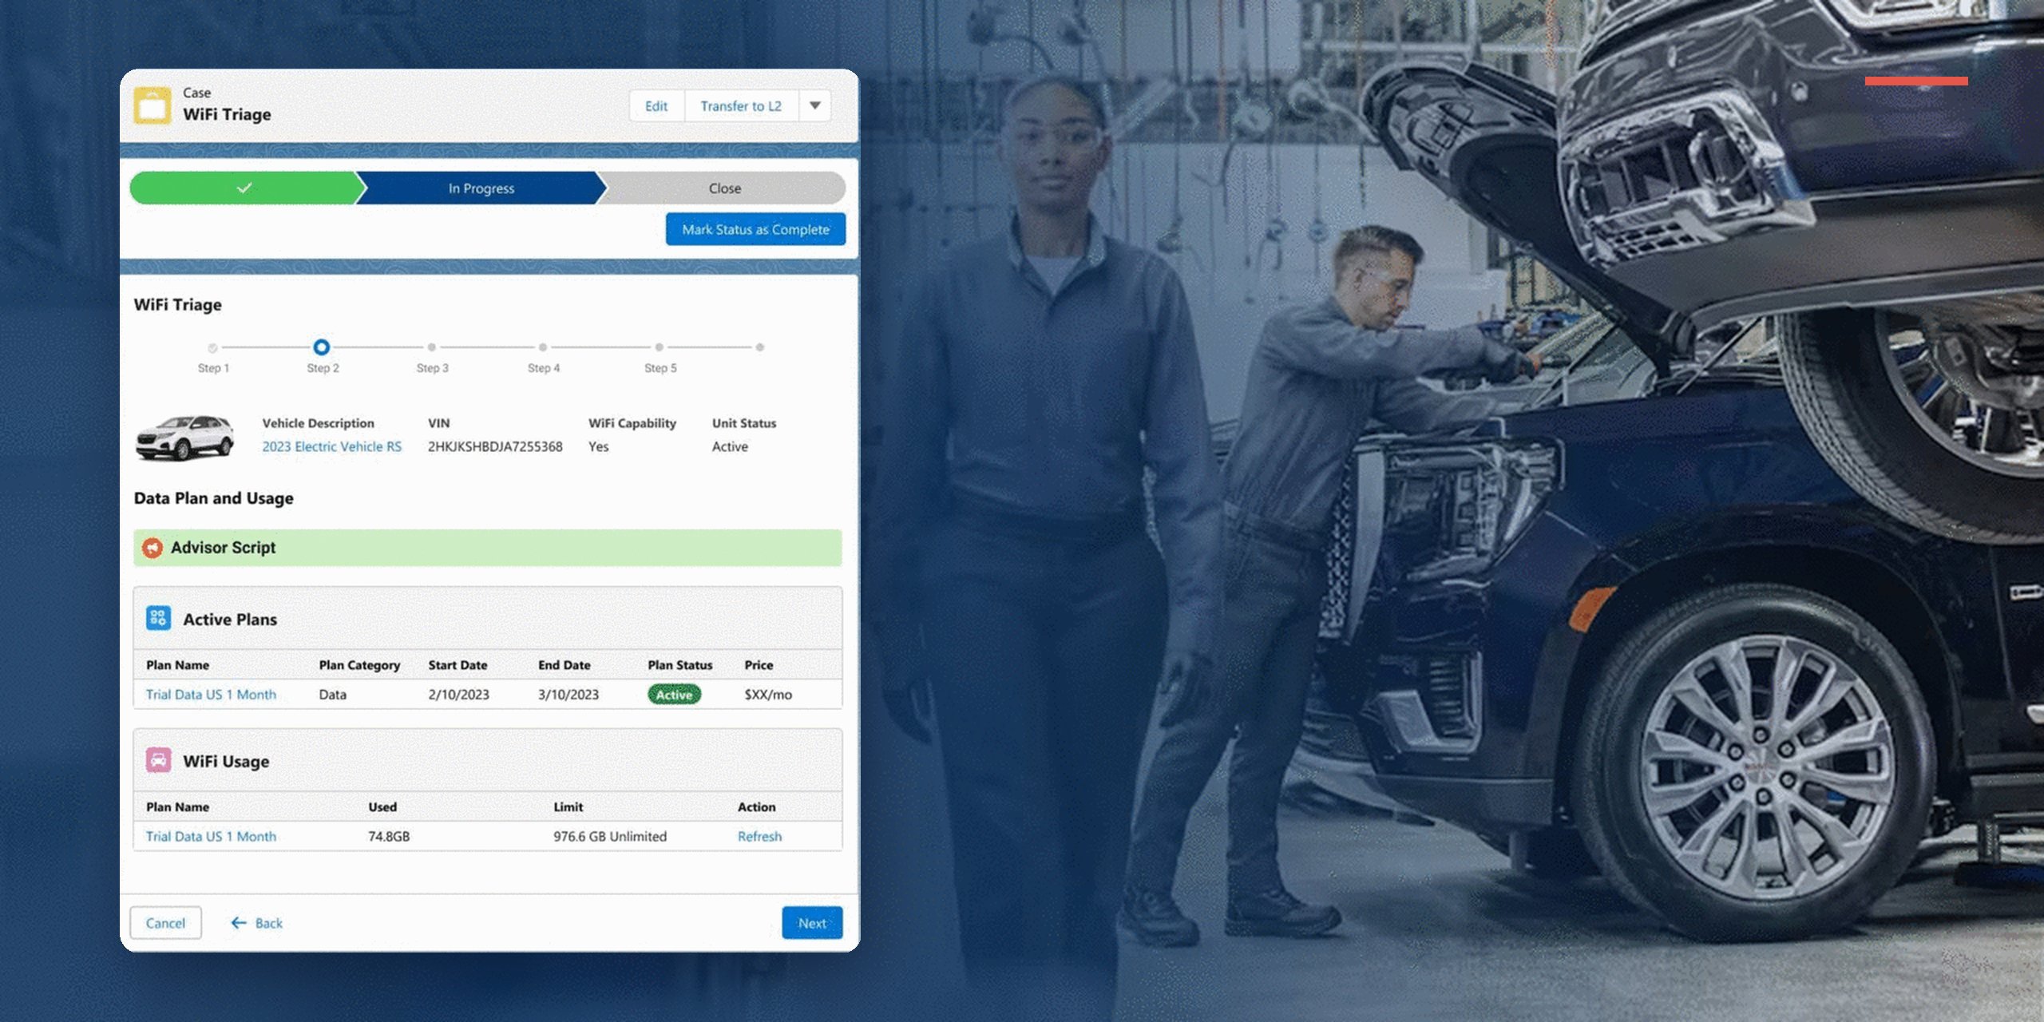Click the Active Plans blue icon
Viewport: 2044px width, 1022px height.
click(x=158, y=618)
